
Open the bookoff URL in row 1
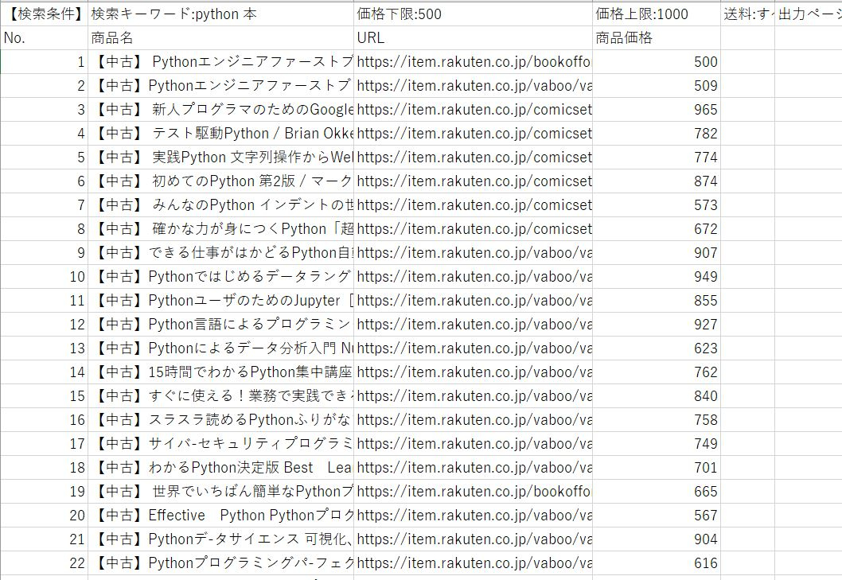click(474, 61)
